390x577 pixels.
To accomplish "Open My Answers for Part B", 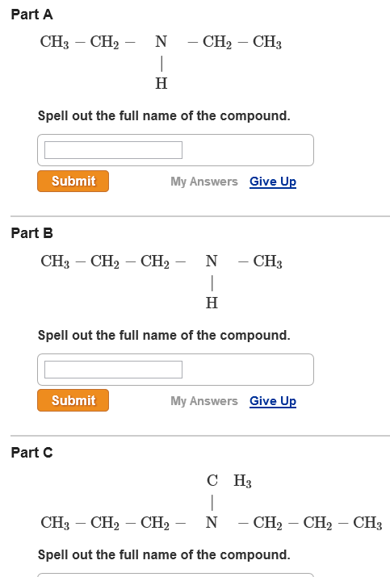I will point(204,401).
